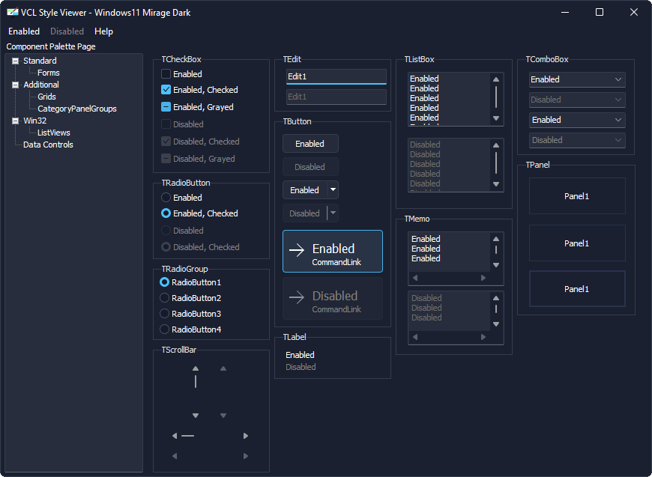652x477 pixels.
Task: Select Standard label in the tree
Action: [x=40, y=61]
